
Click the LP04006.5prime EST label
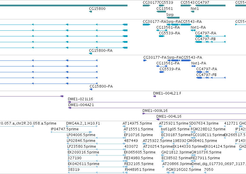pyautogui.click(x=81, y=135)
